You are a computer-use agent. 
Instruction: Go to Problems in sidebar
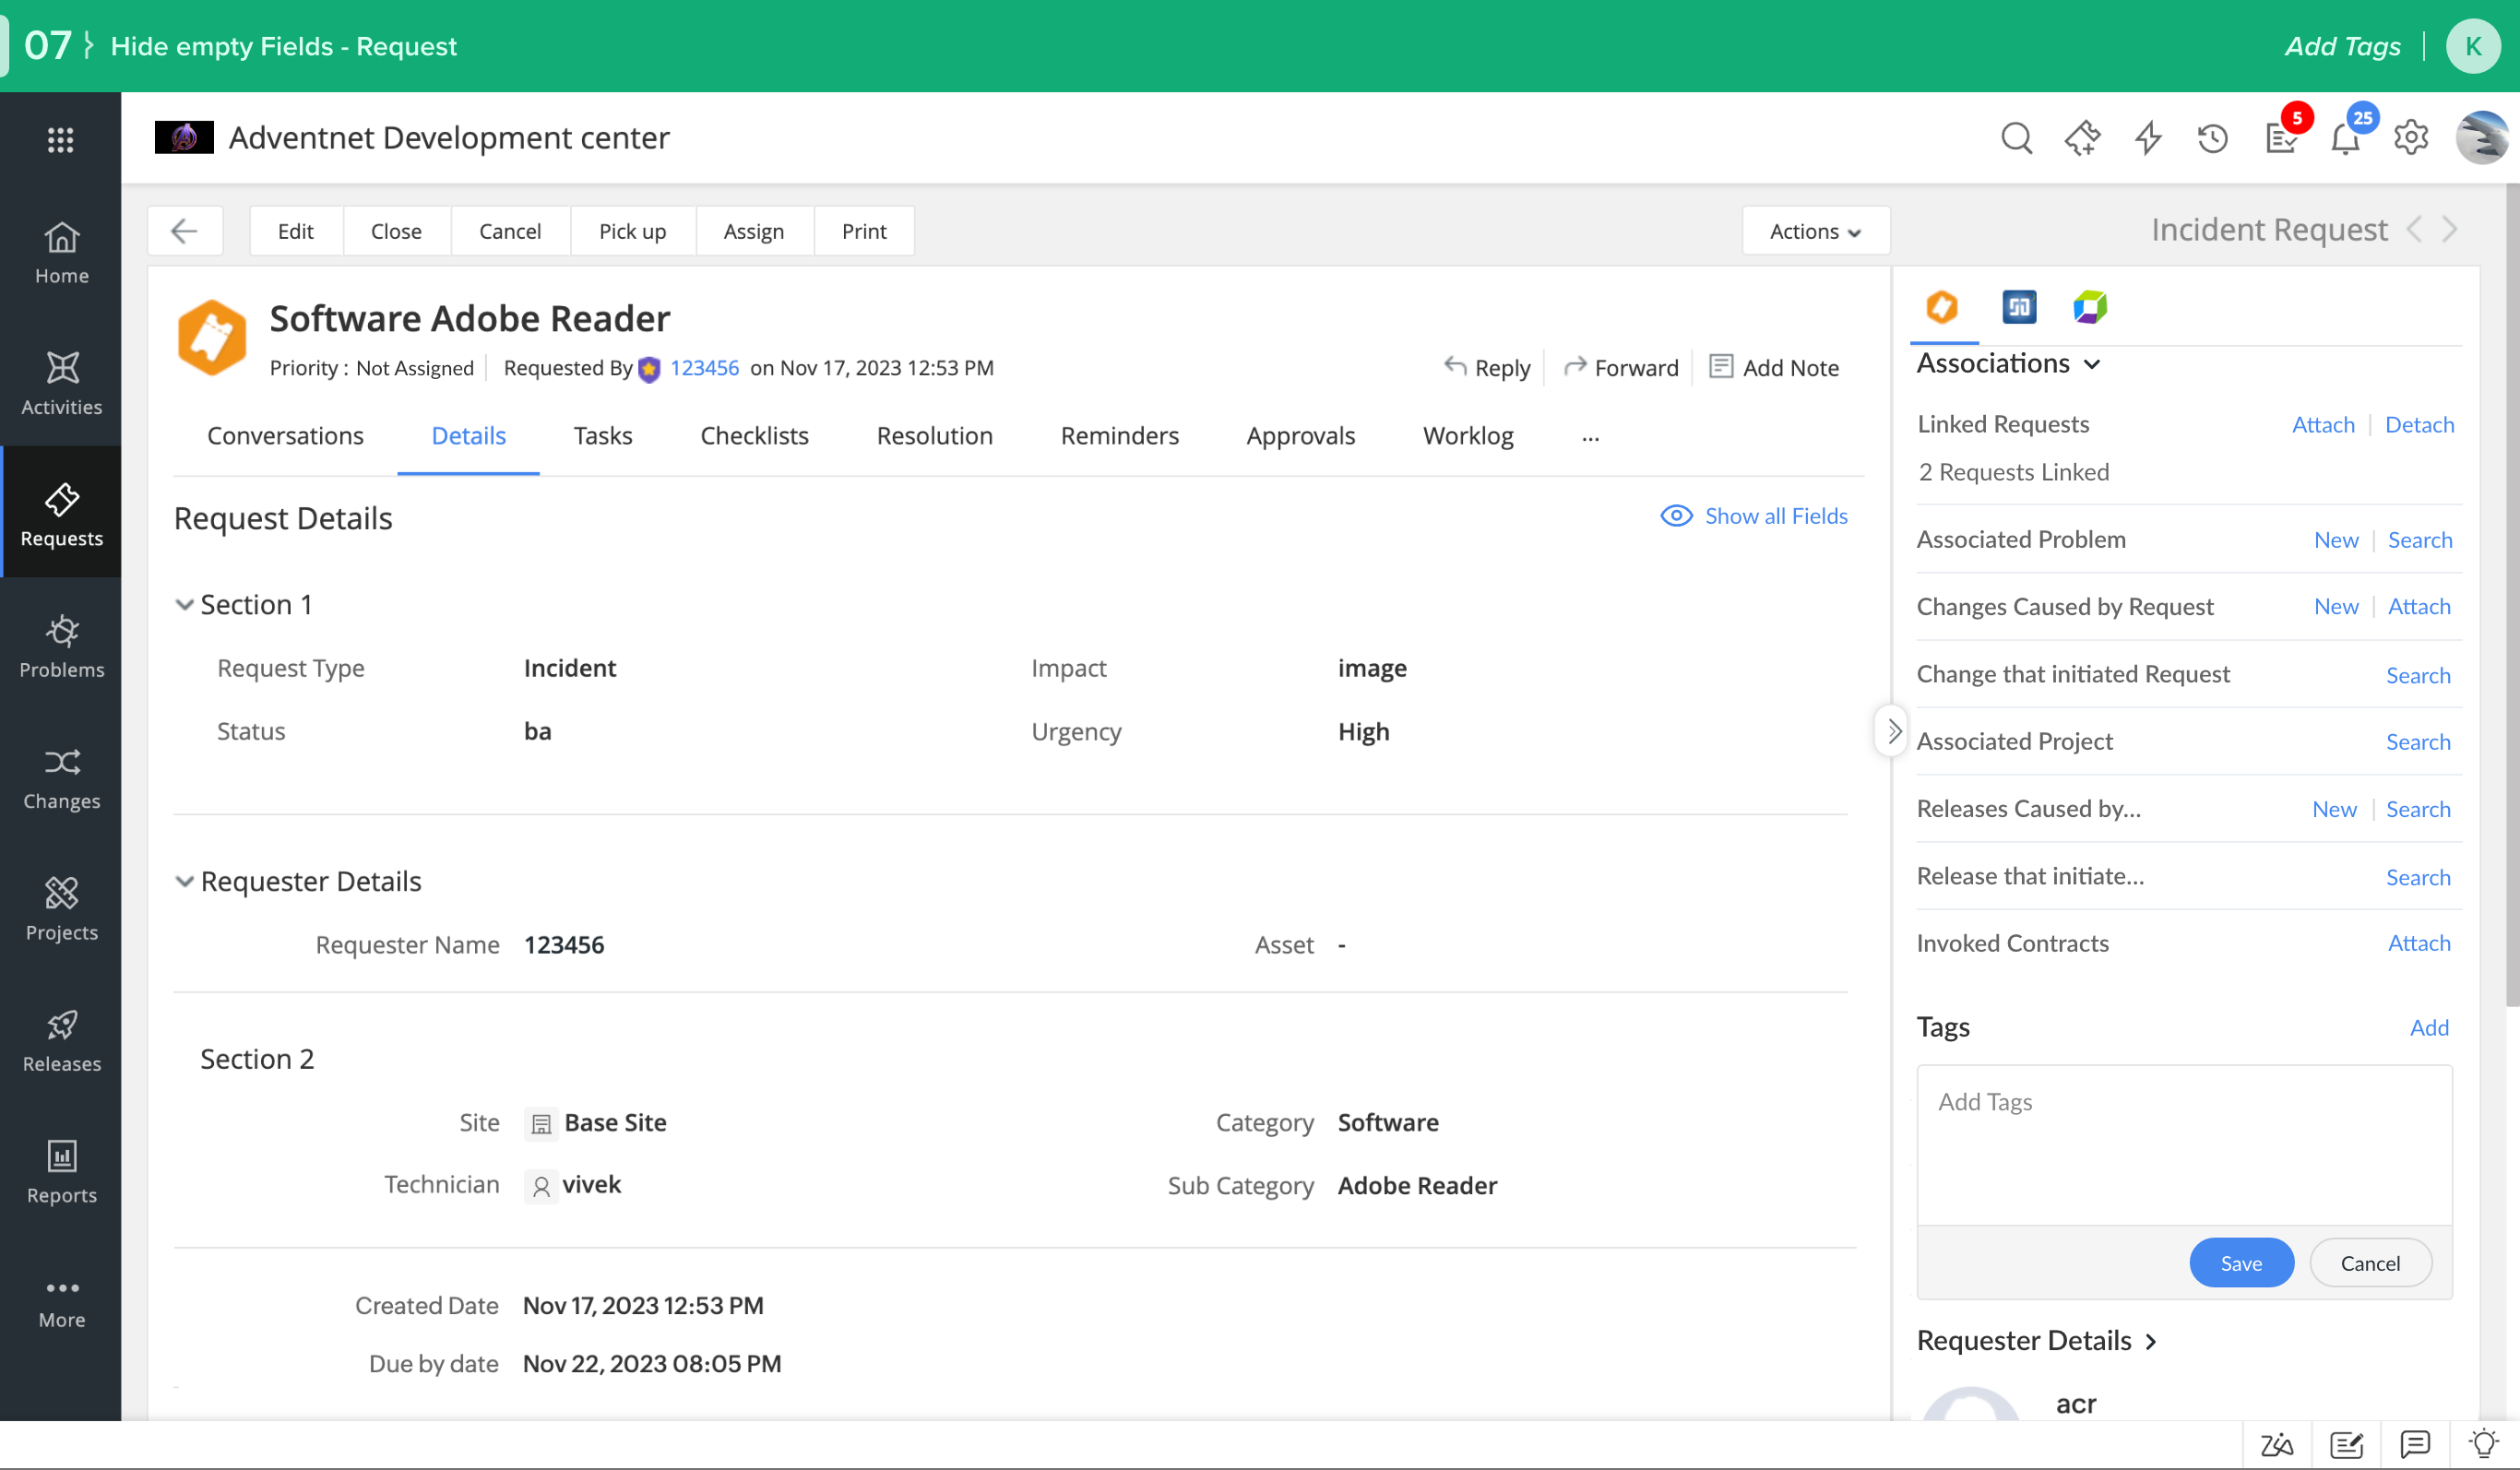(x=61, y=646)
